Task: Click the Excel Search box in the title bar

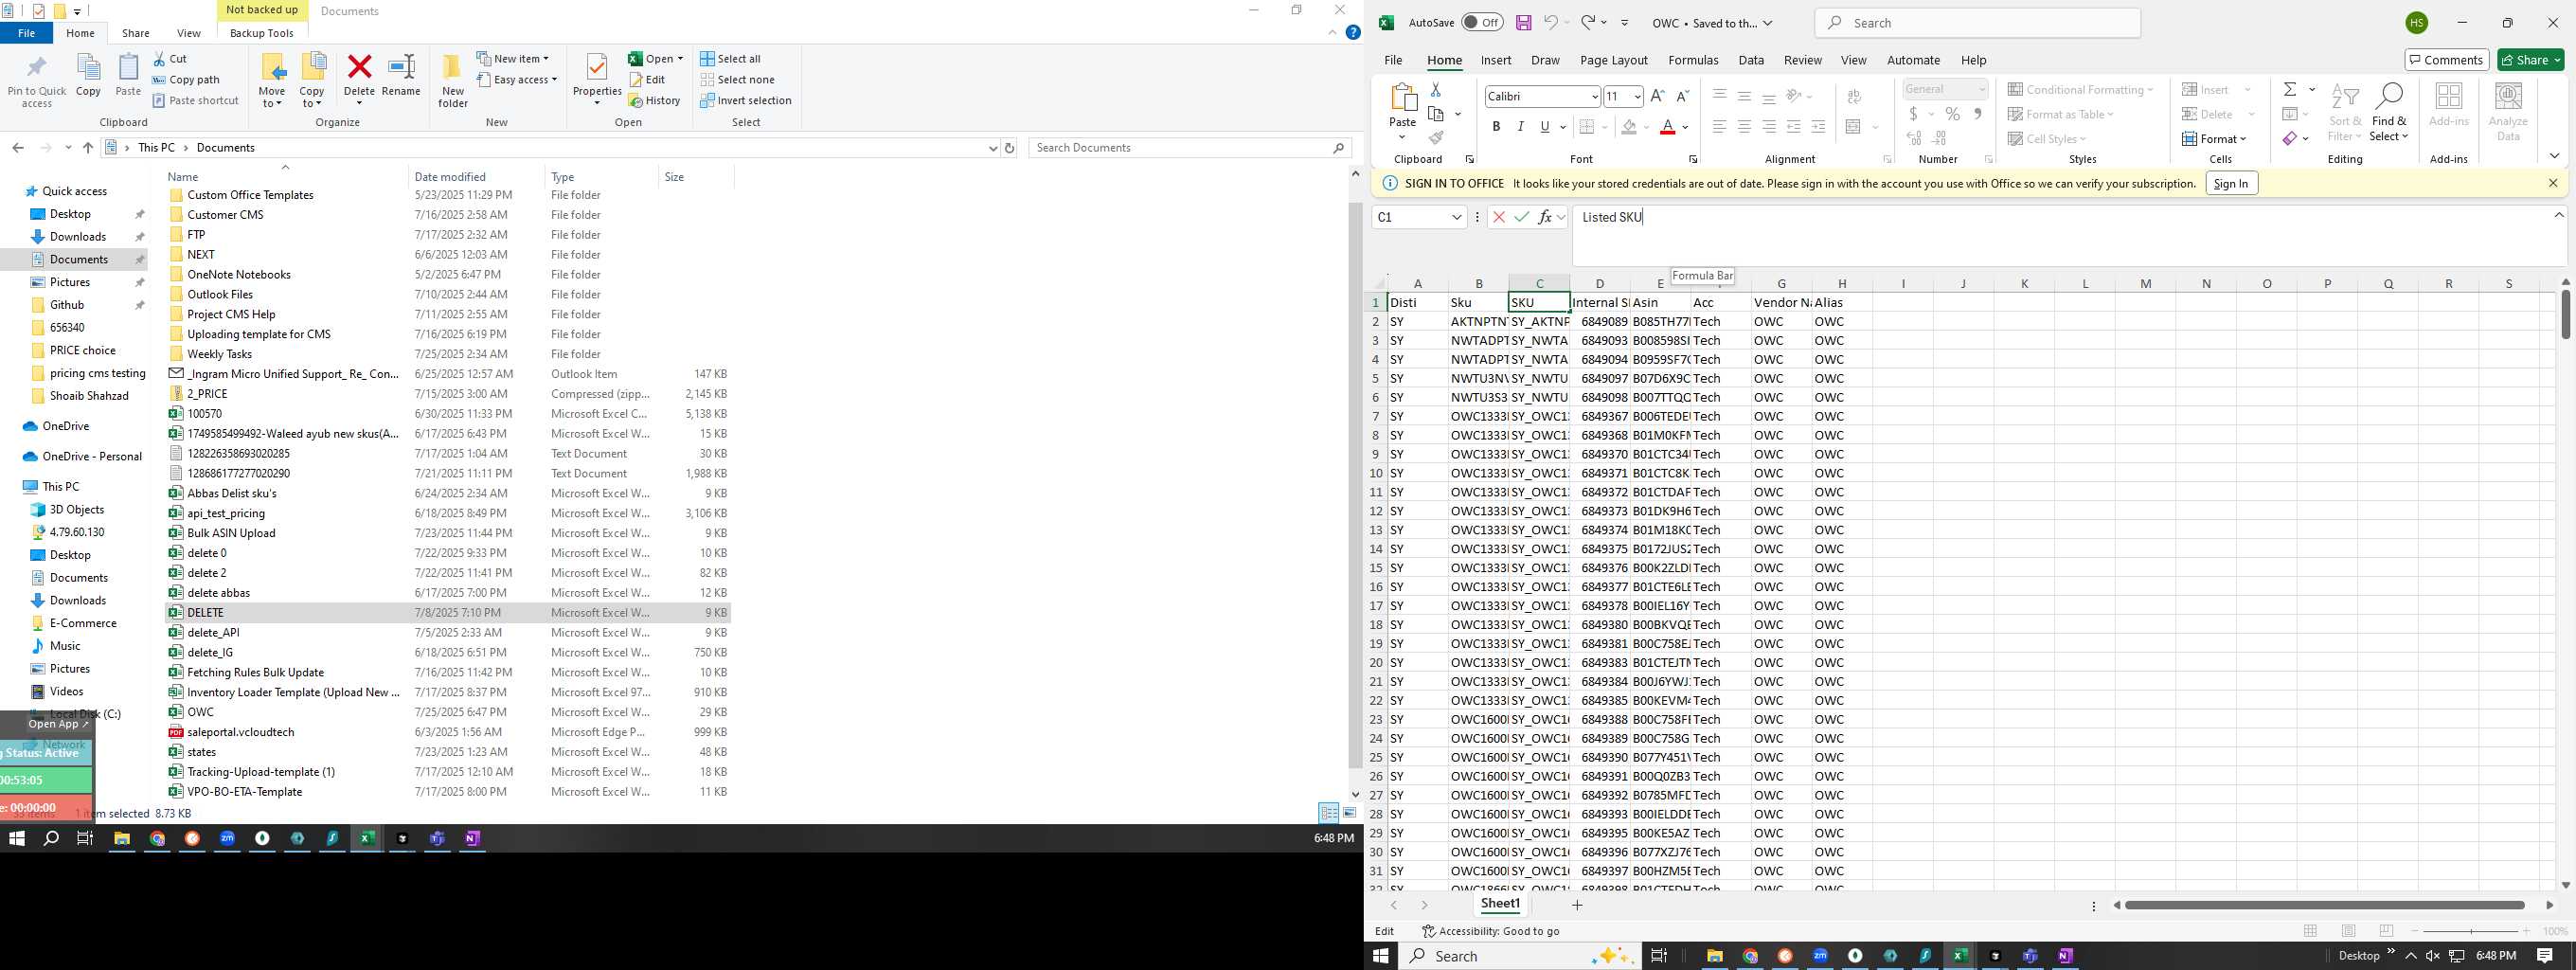Action: (1978, 23)
